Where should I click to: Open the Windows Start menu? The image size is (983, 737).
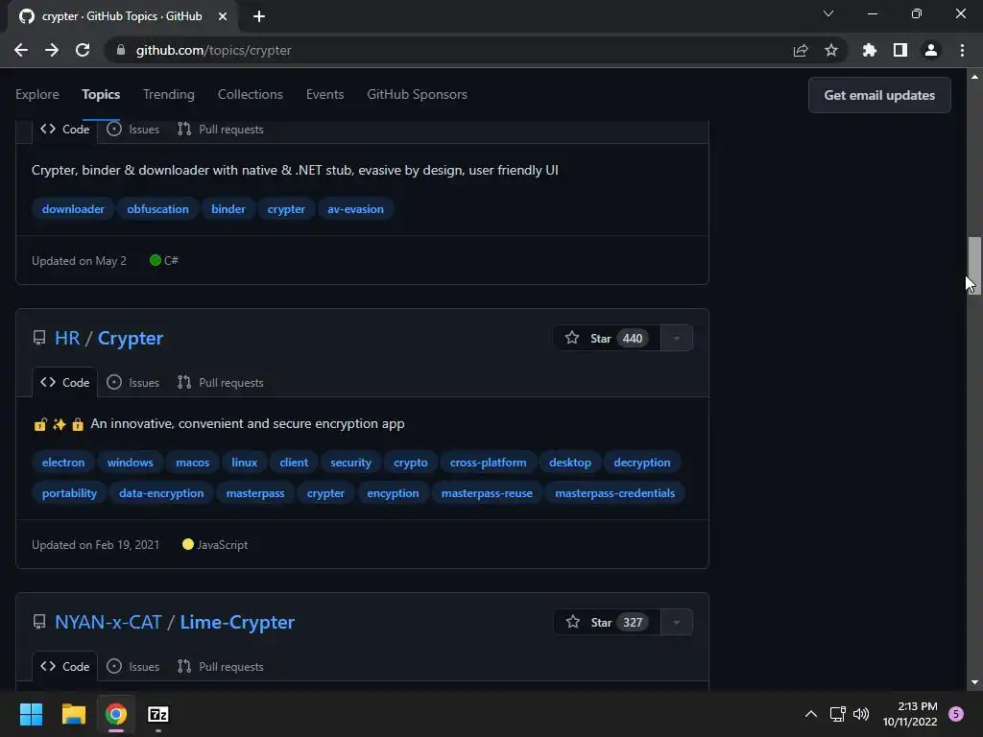pos(31,714)
